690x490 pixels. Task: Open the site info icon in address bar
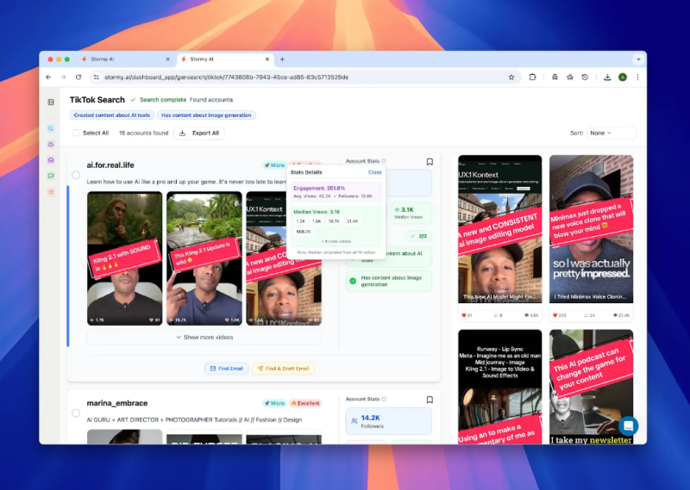96,77
